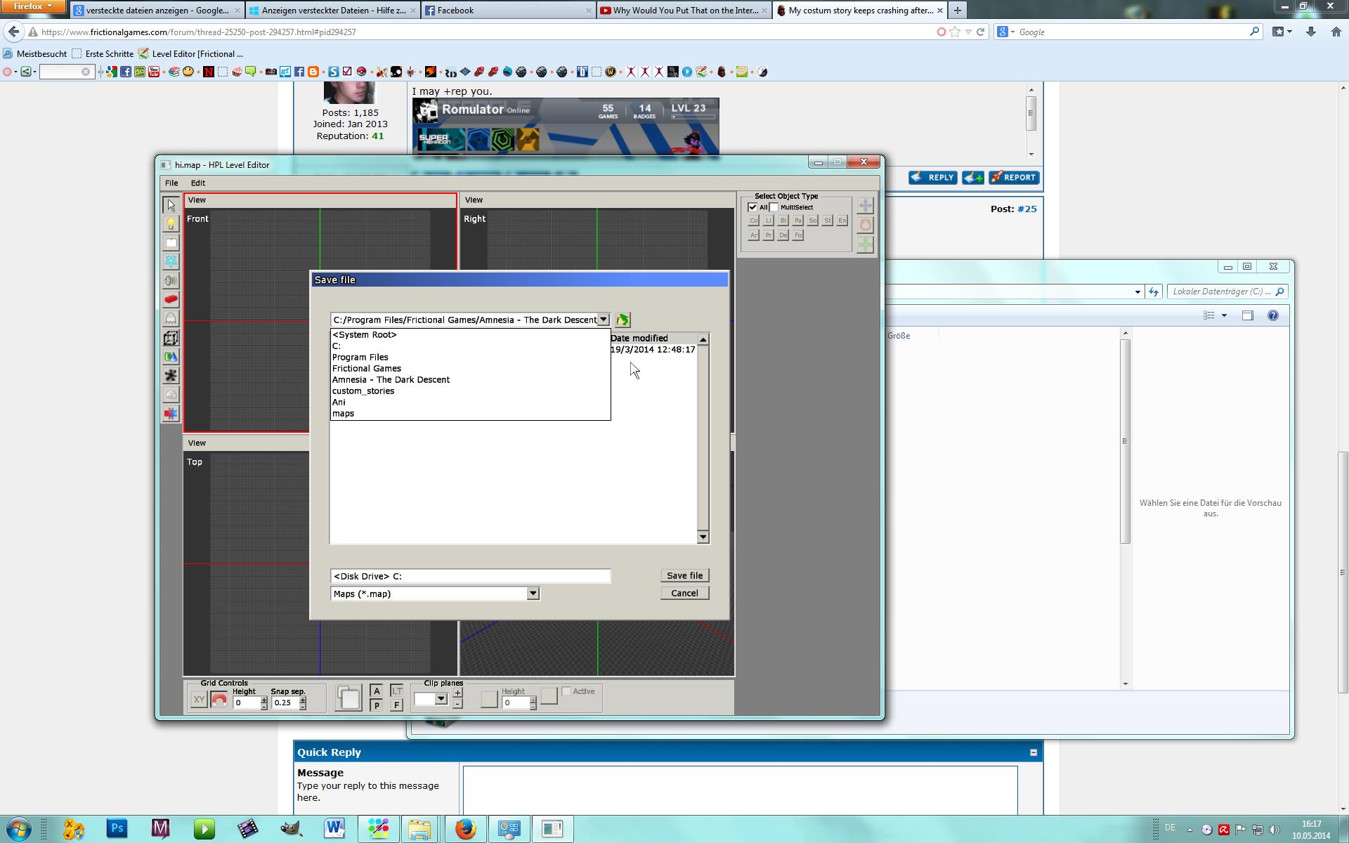Select the red Static Objects tool
Viewport: 1349px width, 843px height.
pyautogui.click(x=171, y=299)
